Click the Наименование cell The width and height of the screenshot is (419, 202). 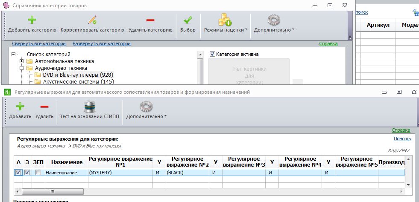pos(67,173)
